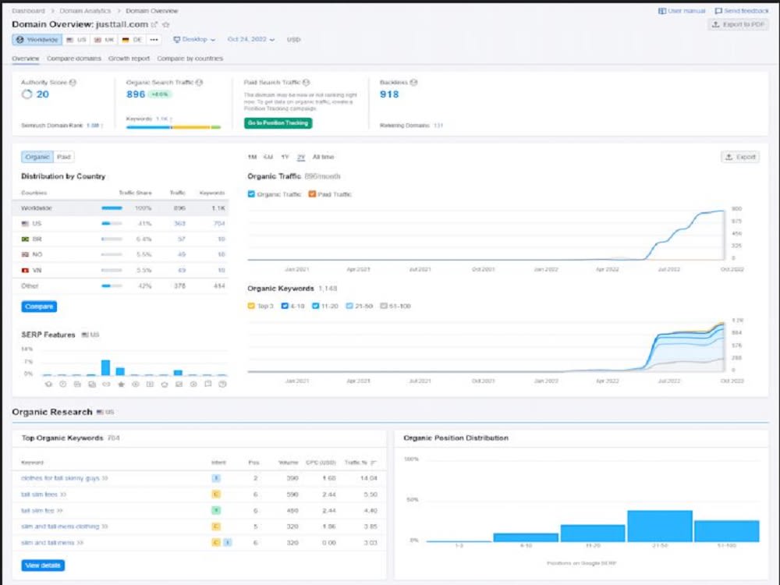
Task: Toggle the 11-20 positions checkbox
Action: pos(315,306)
